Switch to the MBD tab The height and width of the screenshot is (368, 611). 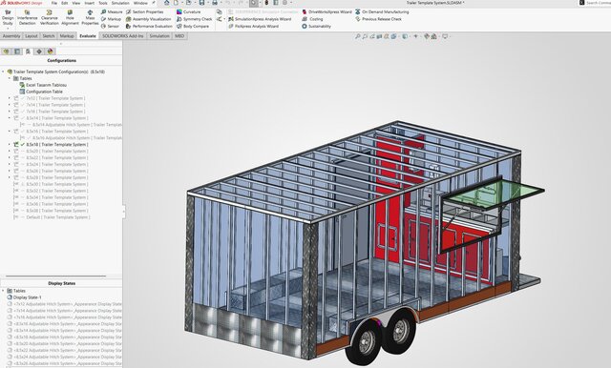(x=179, y=36)
